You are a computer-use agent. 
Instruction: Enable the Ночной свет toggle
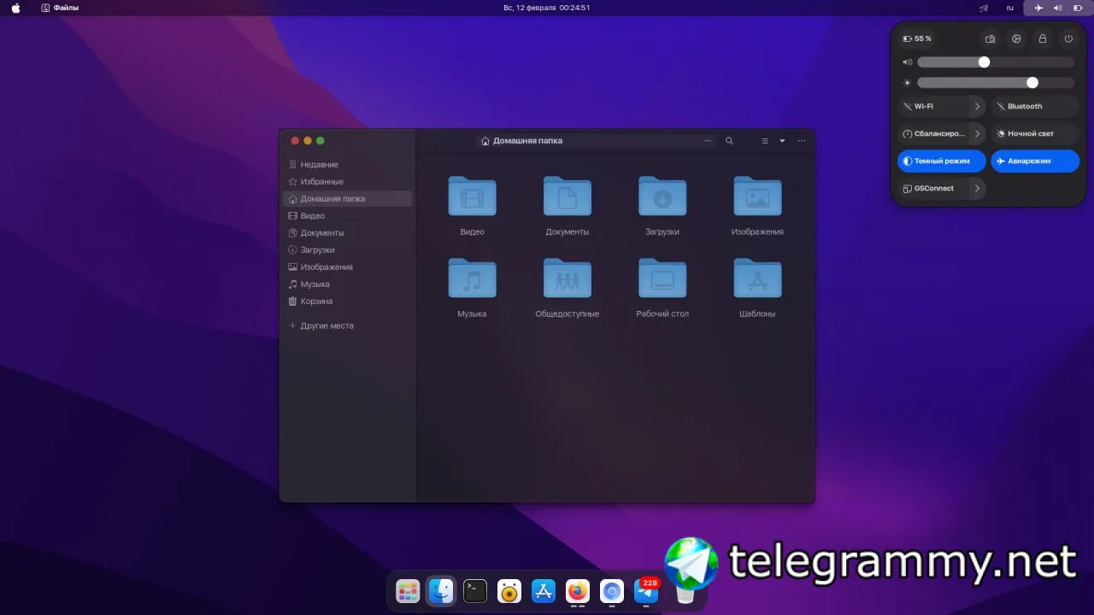[1034, 134]
